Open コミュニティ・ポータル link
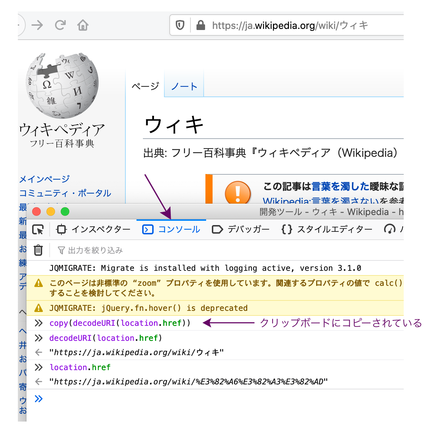Viewport: 438px width, 443px height. [x=65, y=193]
